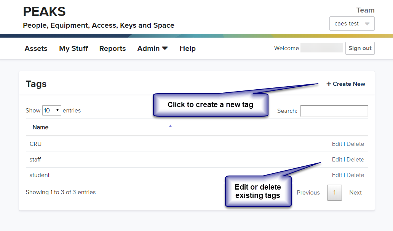Click the Name column sort arrow
The image size is (393, 231).
(170, 126)
